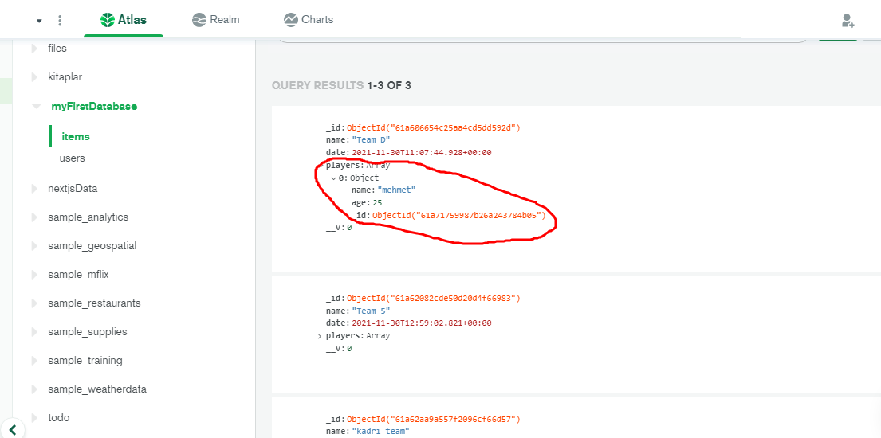The width and height of the screenshot is (881, 438).
Task: Select the users collection
Action: point(72,158)
